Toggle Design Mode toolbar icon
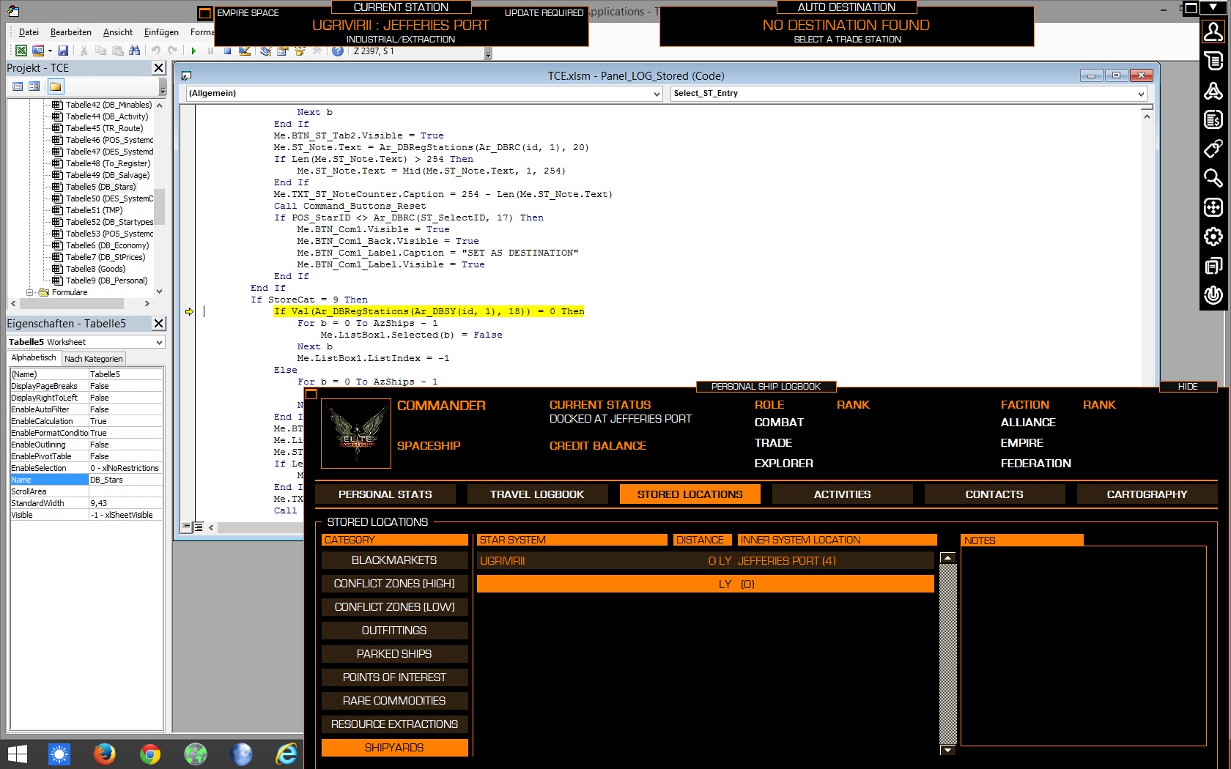Viewport: 1231px width, 769px height. 245,51
